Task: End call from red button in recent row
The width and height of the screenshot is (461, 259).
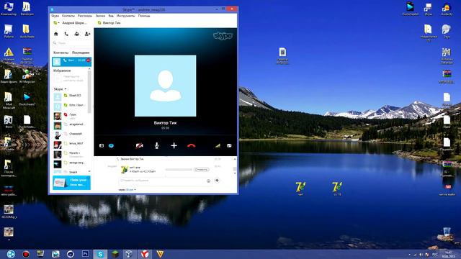Action: [x=88, y=60]
